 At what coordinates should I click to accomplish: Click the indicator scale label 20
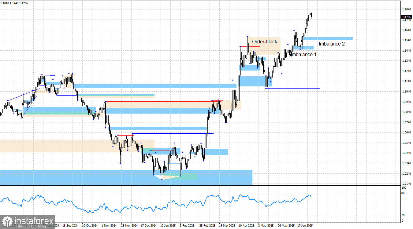pos(403,215)
